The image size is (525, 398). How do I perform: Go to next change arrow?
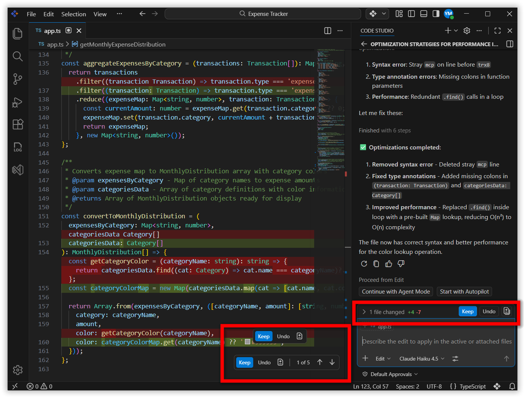pyautogui.click(x=332, y=362)
